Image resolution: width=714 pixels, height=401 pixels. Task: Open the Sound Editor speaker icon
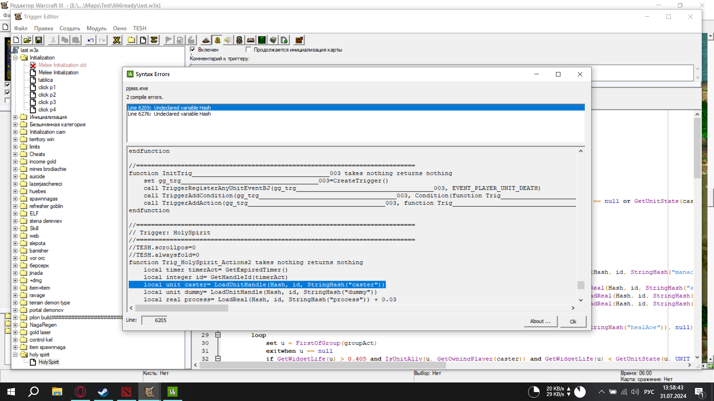[x=228, y=40]
